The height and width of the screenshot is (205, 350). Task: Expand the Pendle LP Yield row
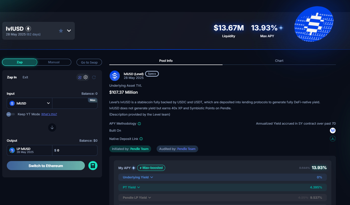(x=223, y=197)
